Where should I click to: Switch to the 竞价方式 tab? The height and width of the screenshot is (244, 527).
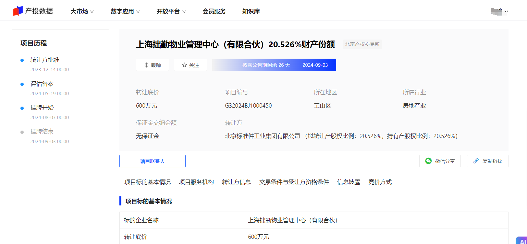tap(380, 182)
